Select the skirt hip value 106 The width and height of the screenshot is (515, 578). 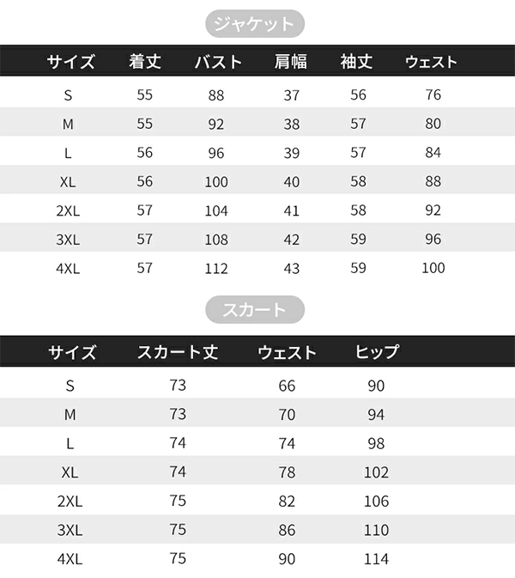click(x=376, y=502)
